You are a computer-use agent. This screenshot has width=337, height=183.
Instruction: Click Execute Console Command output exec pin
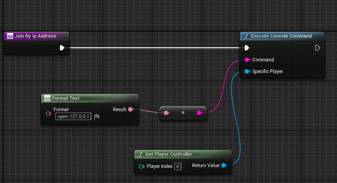click(x=317, y=48)
